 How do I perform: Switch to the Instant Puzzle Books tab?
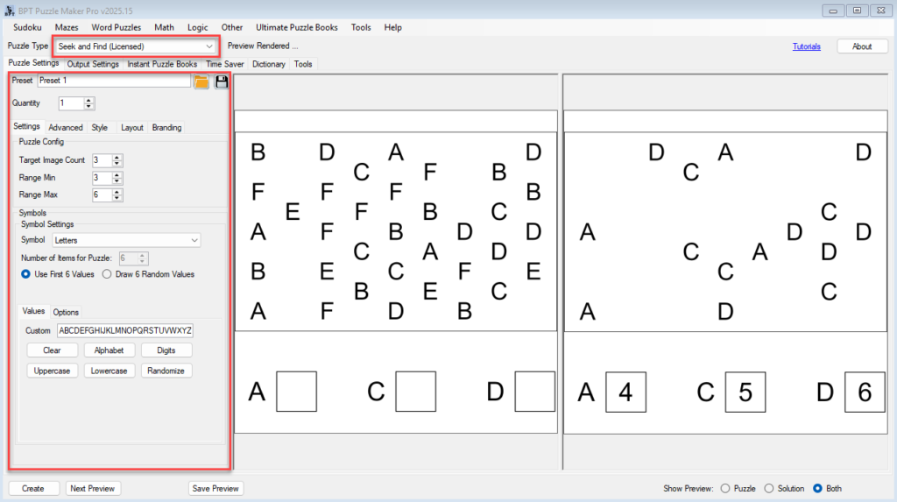click(162, 64)
